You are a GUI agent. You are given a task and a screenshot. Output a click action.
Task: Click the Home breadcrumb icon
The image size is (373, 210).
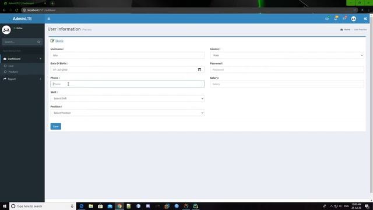[342, 30]
